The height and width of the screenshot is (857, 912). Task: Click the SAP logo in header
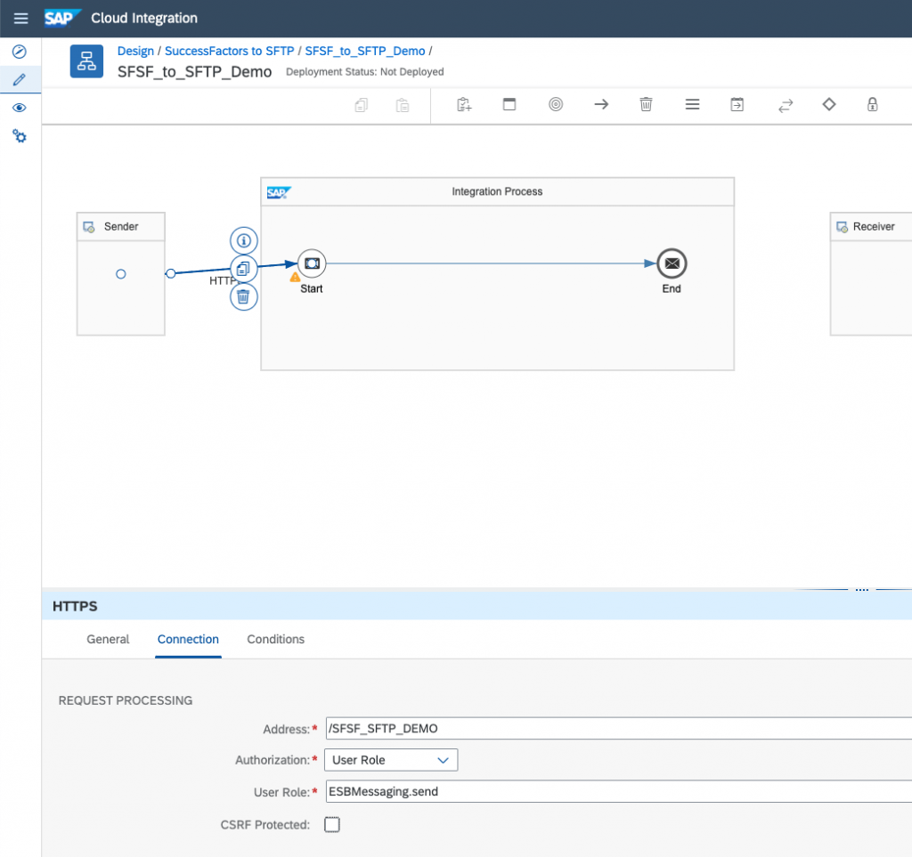[62, 18]
